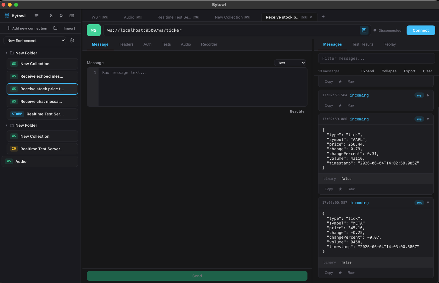Screen dimensions: 439x283
Task: Open the Recorder tab
Action: (209, 44)
